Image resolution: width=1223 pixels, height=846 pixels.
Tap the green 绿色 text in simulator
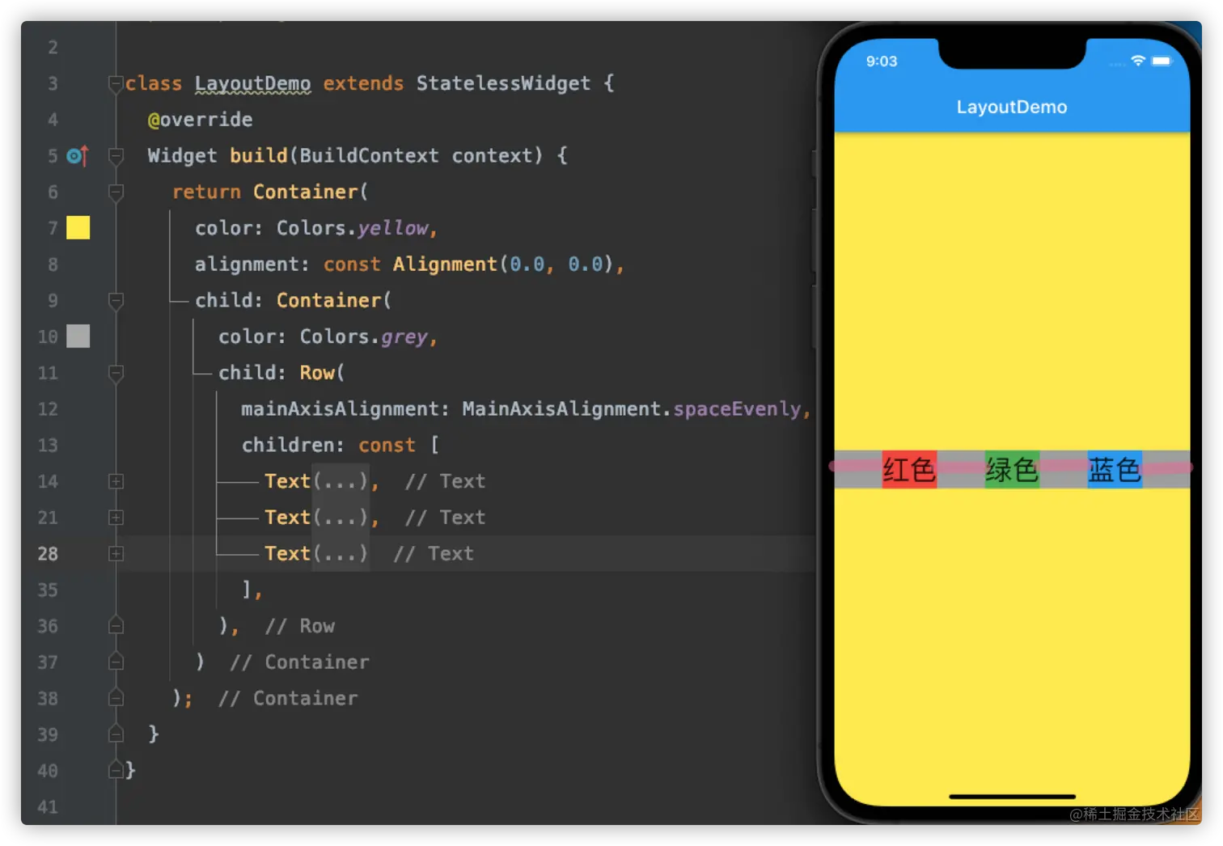[1011, 470]
